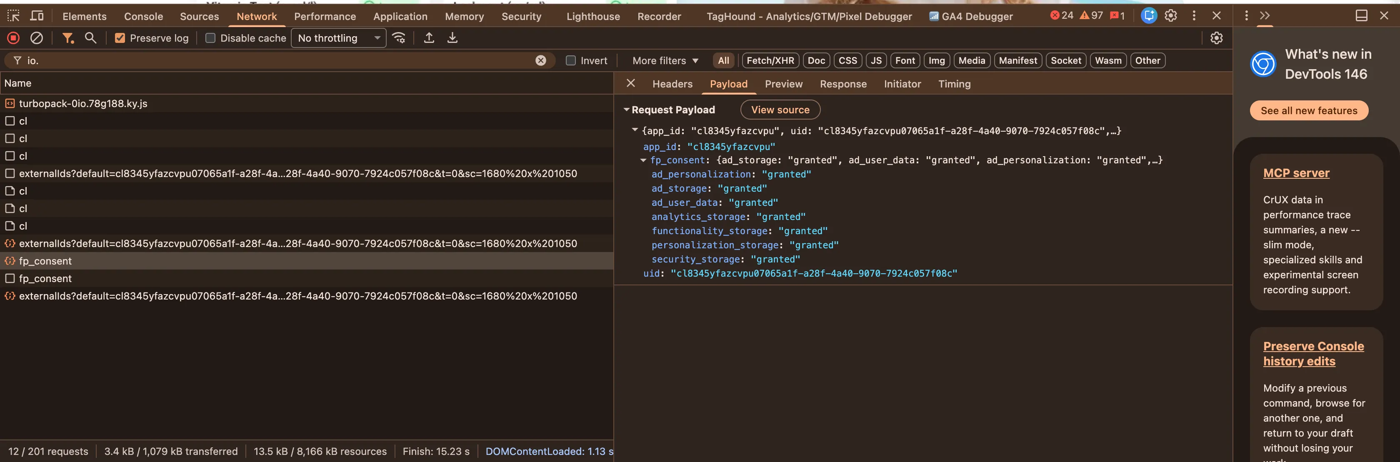
Task: Select the All request type filter
Action: (x=723, y=60)
